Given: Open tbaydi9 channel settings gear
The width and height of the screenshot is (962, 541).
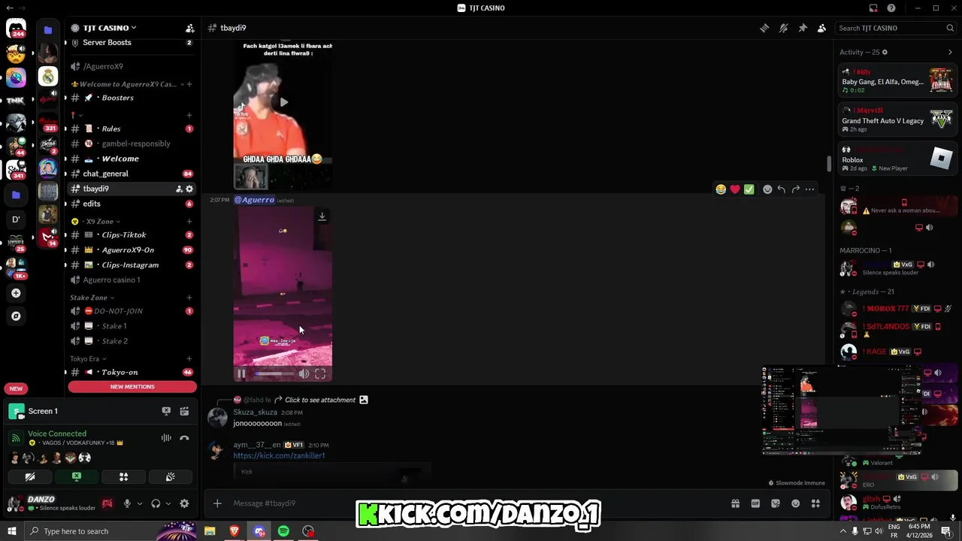Looking at the screenshot, I should [189, 189].
